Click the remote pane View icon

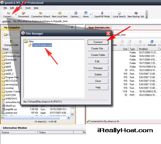tap(122, 43)
